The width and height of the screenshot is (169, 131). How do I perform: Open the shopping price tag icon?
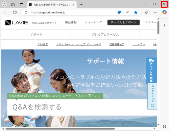tap(119, 12)
